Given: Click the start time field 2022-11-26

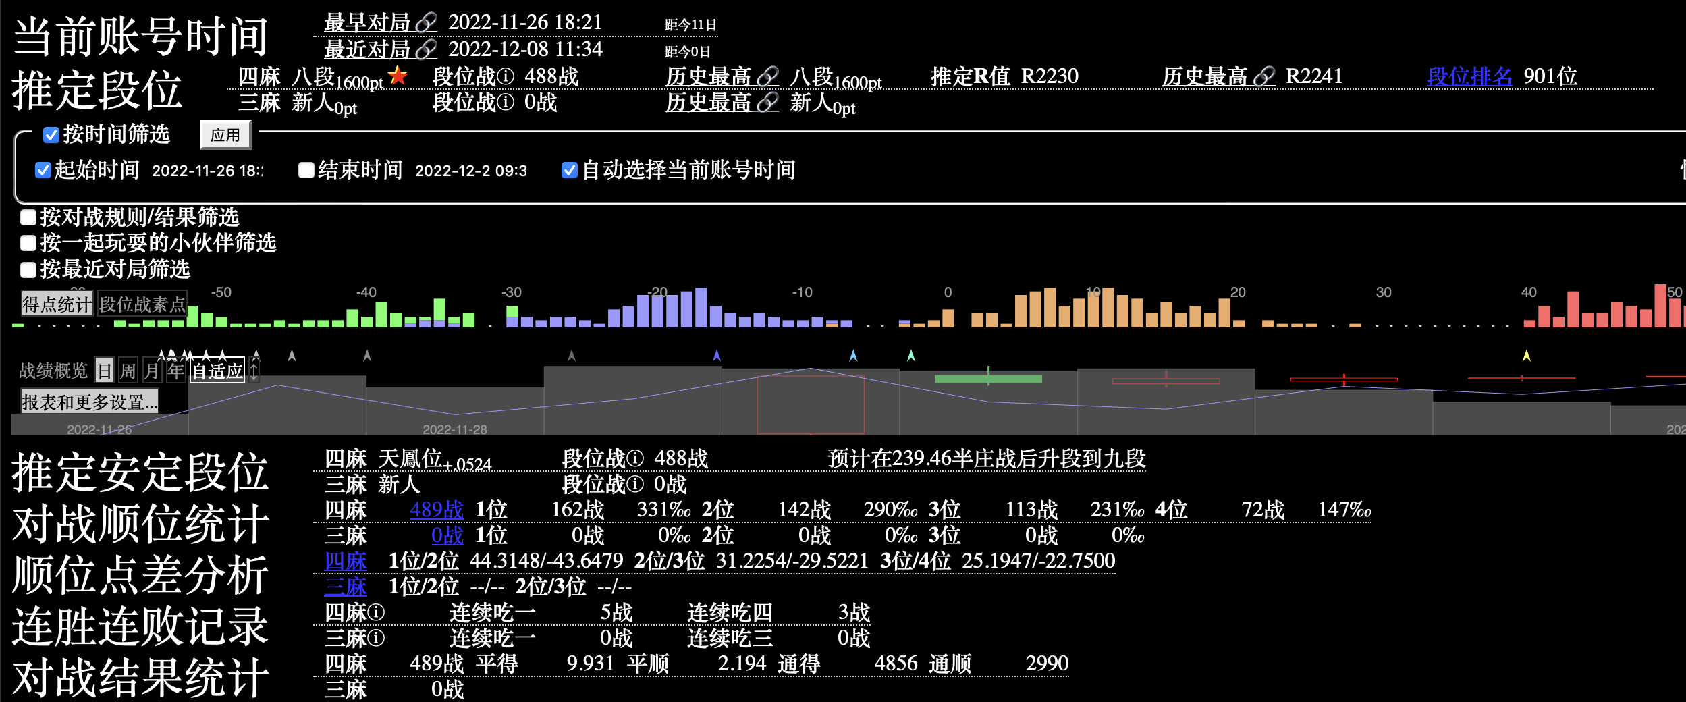Looking at the screenshot, I should (x=208, y=171).
